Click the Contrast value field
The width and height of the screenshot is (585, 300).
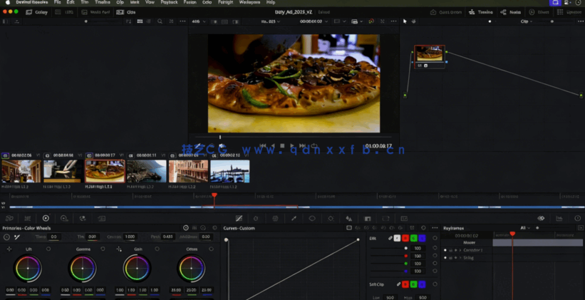130,237
